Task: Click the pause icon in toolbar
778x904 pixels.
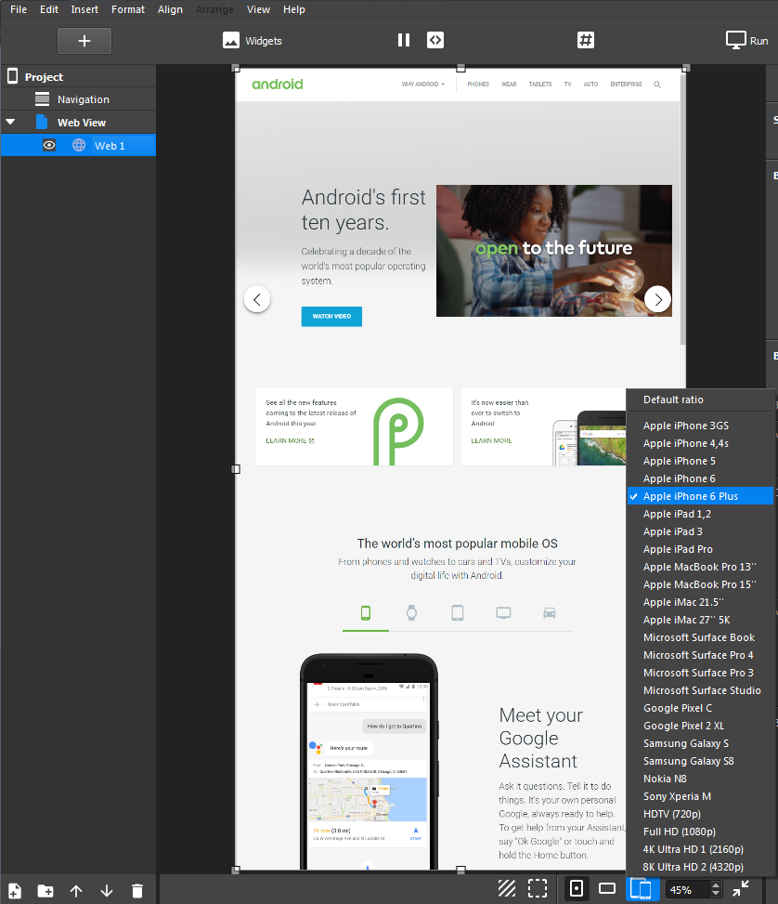Action: pos(404,40)
